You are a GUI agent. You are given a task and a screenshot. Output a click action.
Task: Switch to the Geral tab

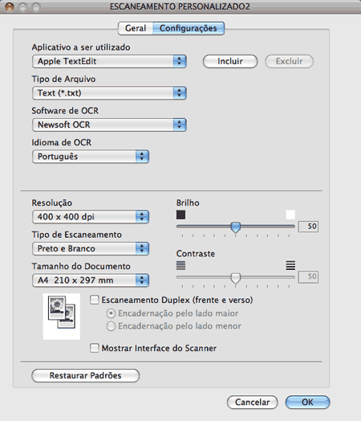136,28
